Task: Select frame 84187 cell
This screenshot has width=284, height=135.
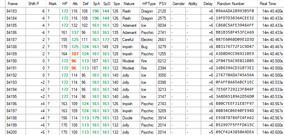Action: click(x=15, y=40)
